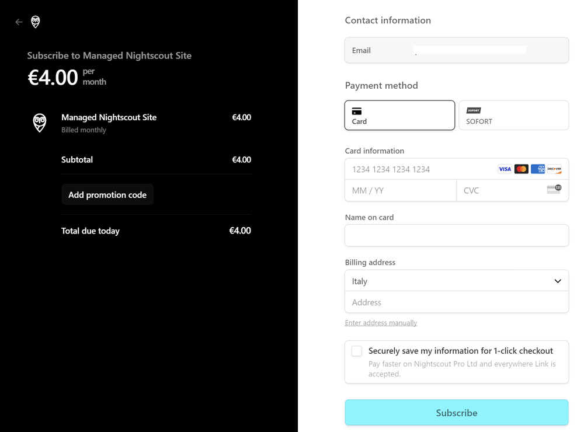Image resolution: width=584 pixels, height=432 pixels.
Task: Focus the Address field
Action: [x=457, y=302]
